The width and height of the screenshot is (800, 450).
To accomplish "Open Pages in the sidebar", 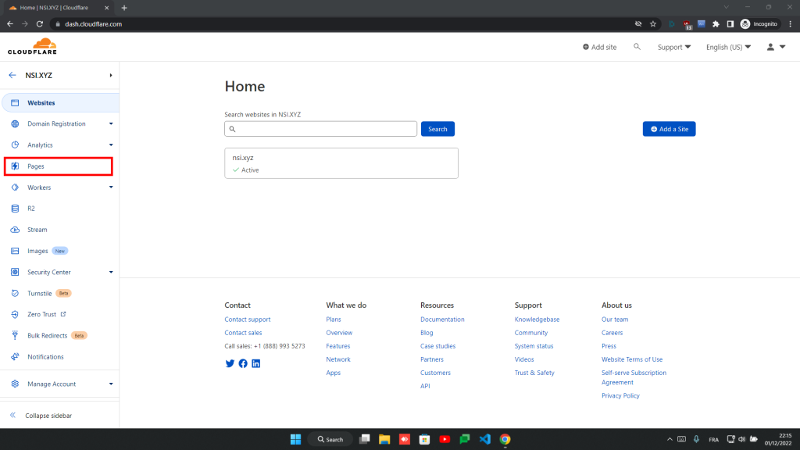I will 58,166.
